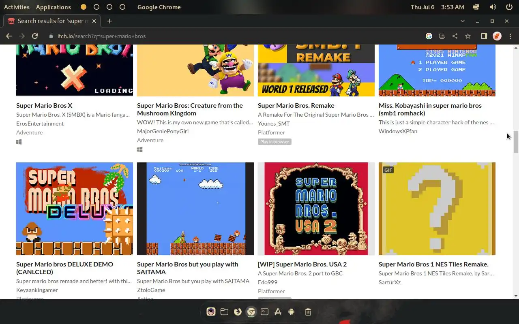Screen dimensions: 519x324
Task: Open the Google icon in the address bar
Action: coord(429,36)
